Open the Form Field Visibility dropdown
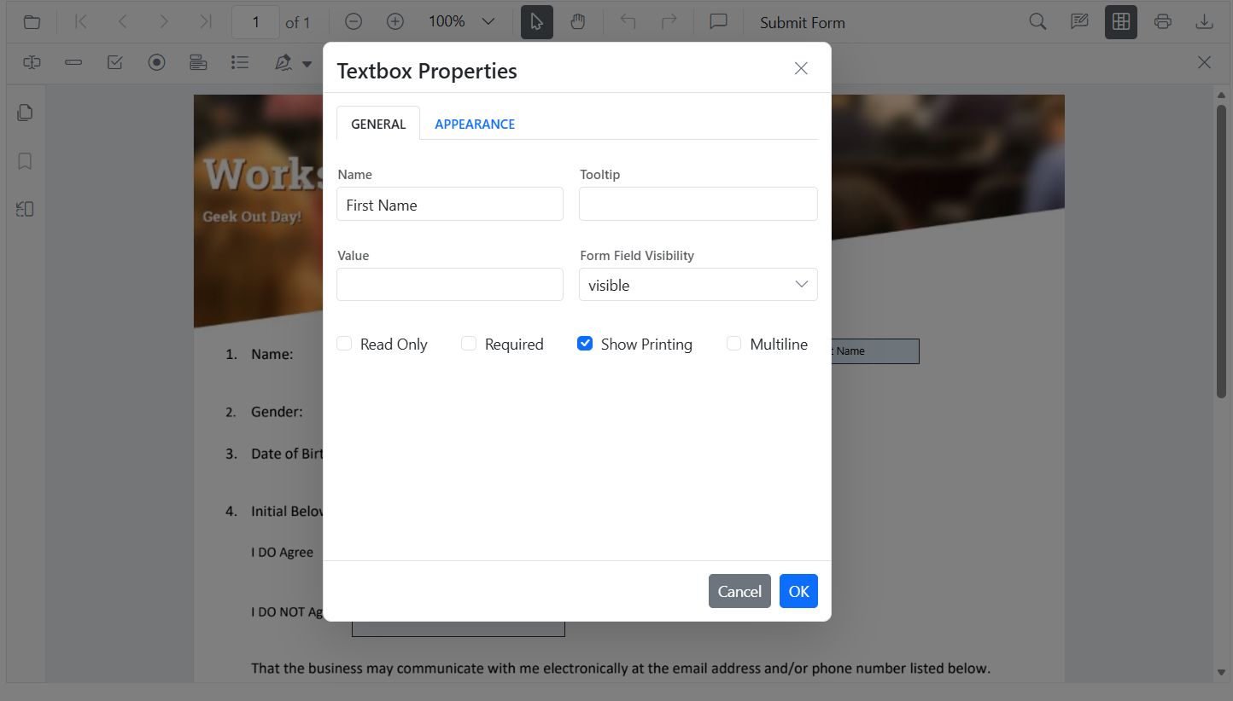The width and height of the screenshot is (1233, 701). click(698, 284)
